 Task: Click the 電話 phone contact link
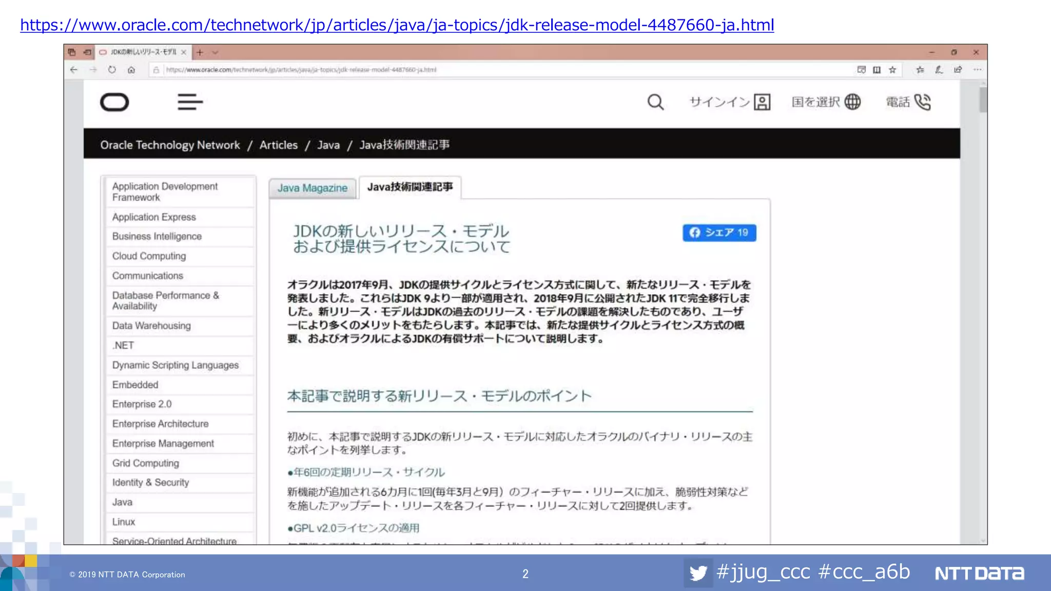coord(908,102)
